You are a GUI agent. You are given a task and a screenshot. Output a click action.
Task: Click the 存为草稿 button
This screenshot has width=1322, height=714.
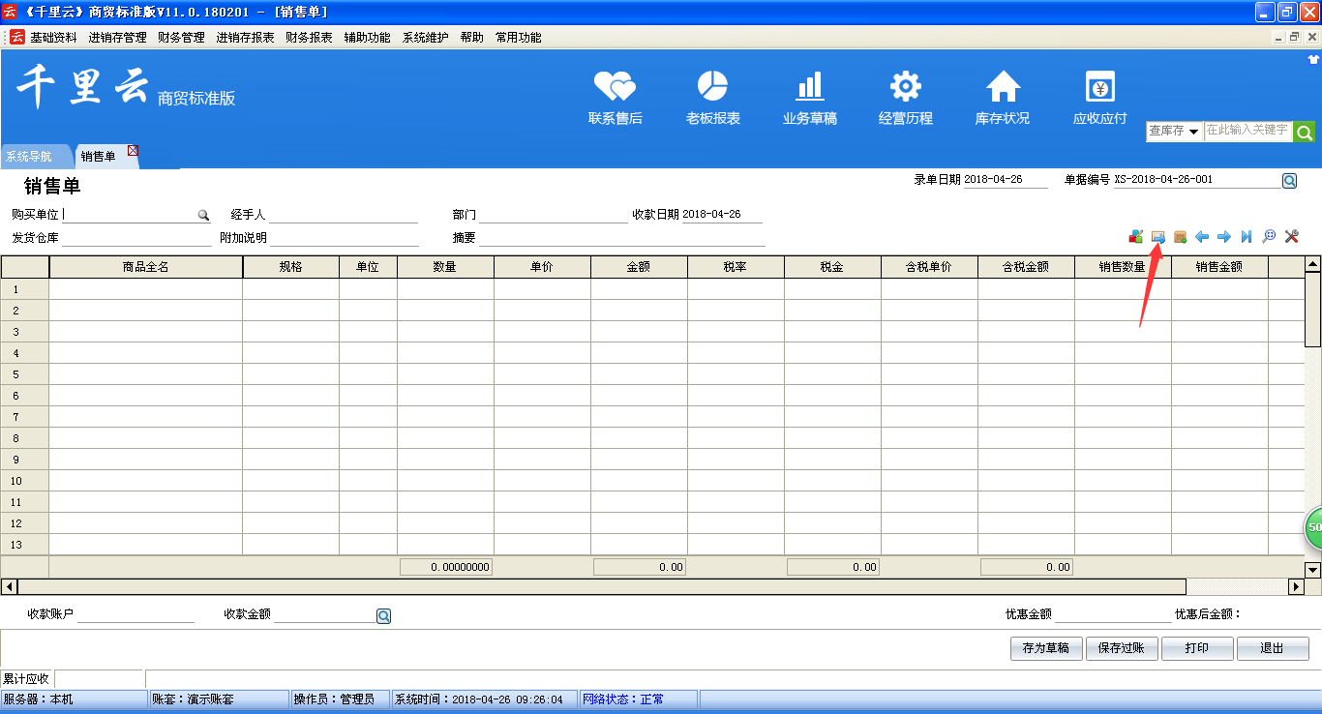1045,648
